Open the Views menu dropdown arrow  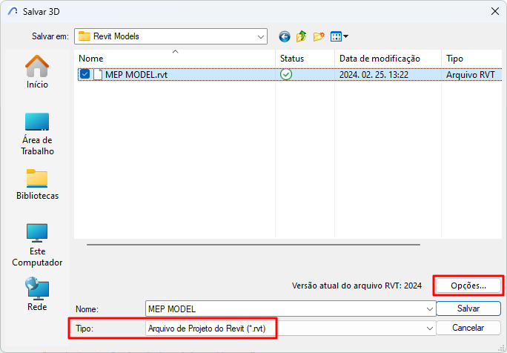tap(345, 36)
